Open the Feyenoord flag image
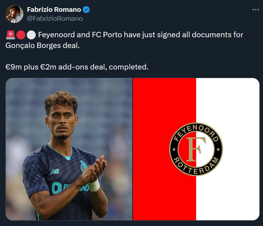 pyautogui.click(x=196, y=149)
